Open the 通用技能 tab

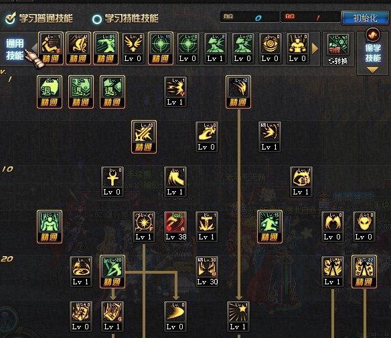click(x=15, y=49)
